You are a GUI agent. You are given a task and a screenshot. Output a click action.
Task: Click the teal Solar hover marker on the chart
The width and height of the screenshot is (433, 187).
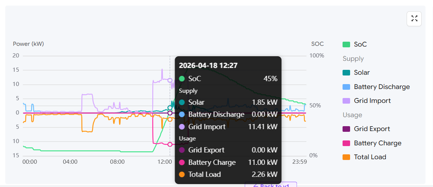[170, 108]
